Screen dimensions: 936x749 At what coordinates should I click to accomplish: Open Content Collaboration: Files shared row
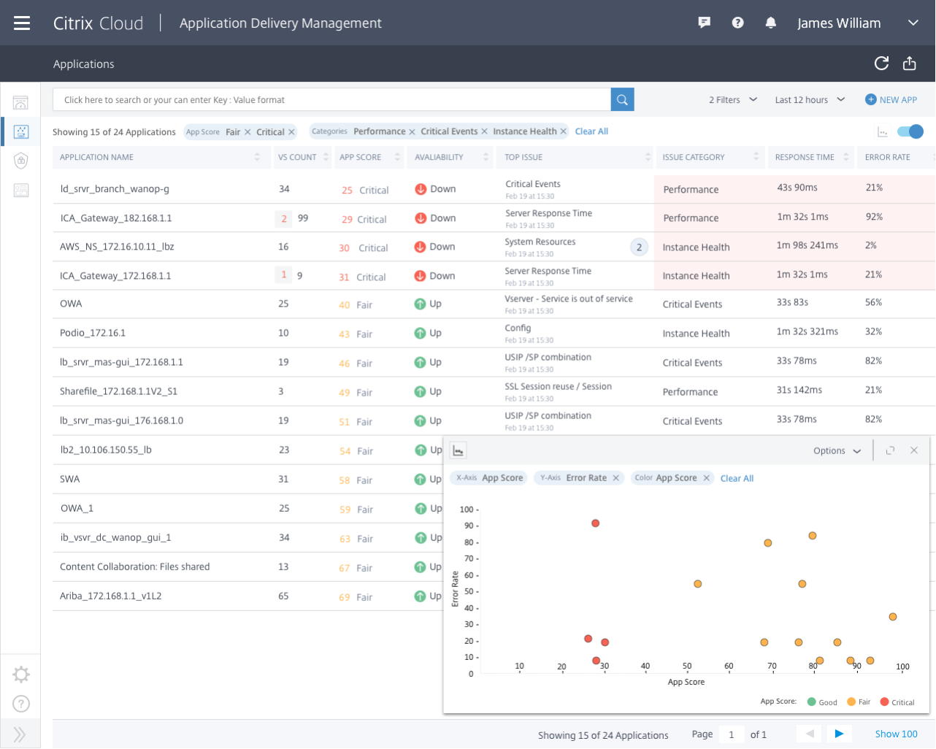click(x=135, y=566)
